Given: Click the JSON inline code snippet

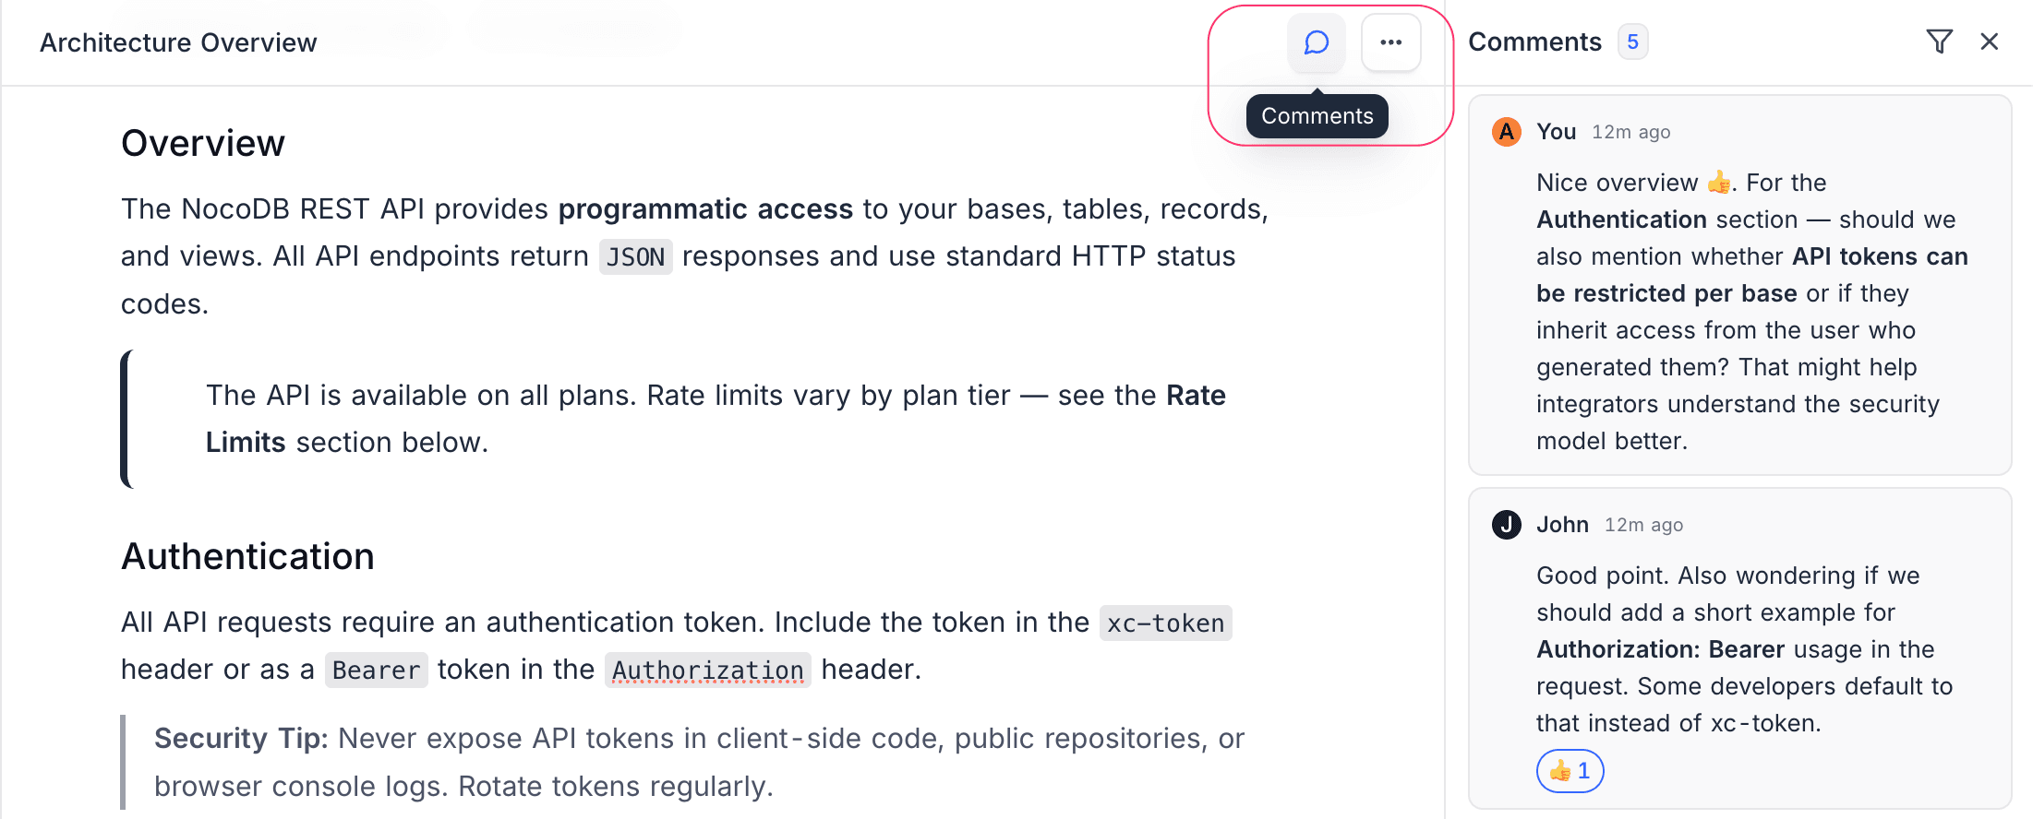Looking at the screenshot, I should coord(635,256).
